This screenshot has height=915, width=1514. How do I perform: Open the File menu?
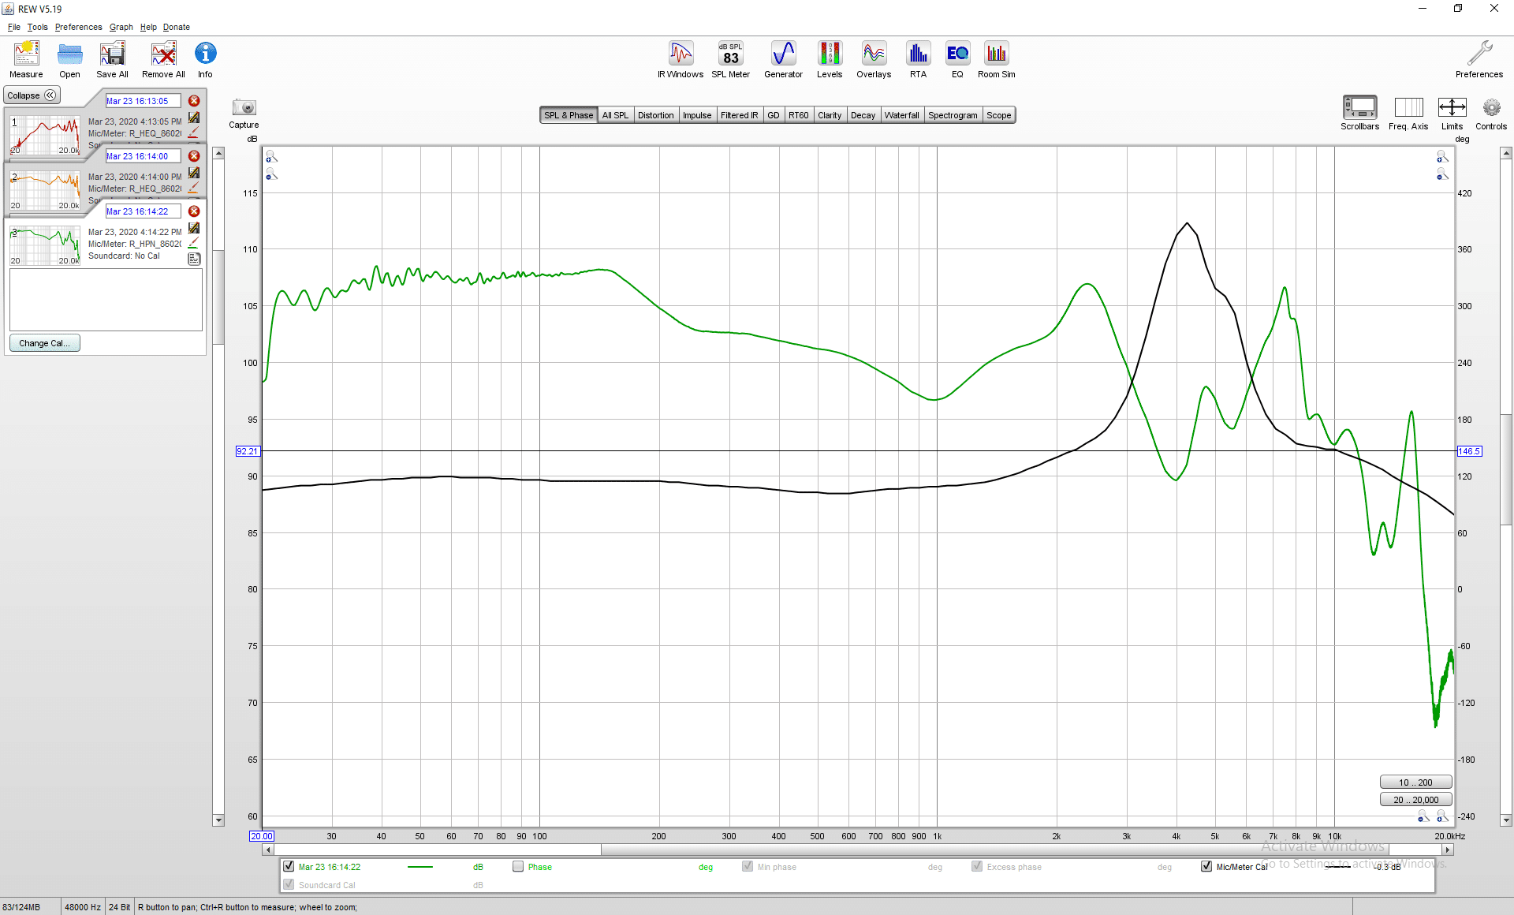(14, 27)
